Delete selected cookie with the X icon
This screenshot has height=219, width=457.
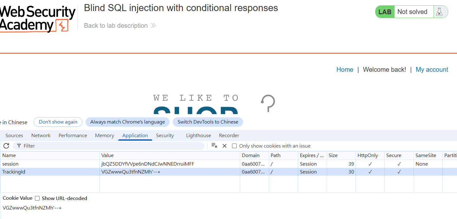[x=224, y=146]
